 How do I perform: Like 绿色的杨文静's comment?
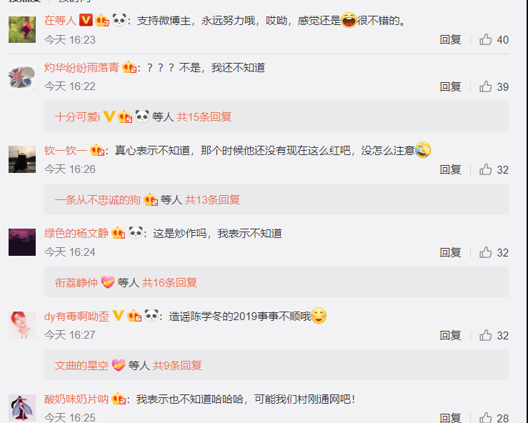(x=486, y=253)
